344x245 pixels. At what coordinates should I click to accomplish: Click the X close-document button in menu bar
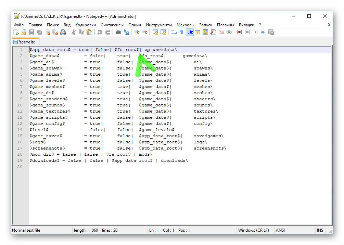click(329, 25)
